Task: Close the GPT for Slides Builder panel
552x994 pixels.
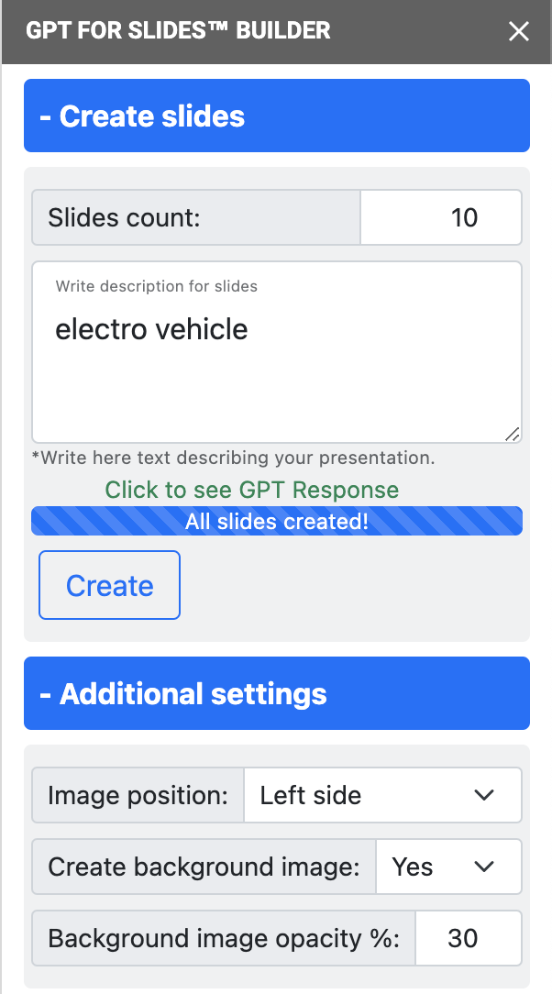Action: (519, 31)
